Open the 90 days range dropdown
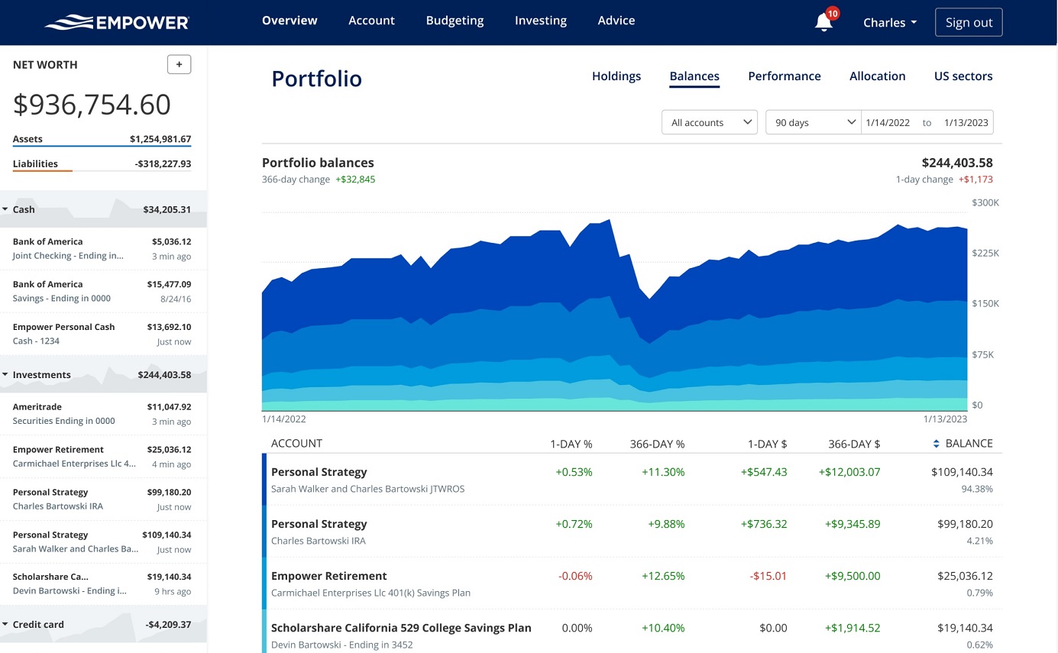This screenshot has width=1058, height=653. pyautogui.click(x=814, y=122)
